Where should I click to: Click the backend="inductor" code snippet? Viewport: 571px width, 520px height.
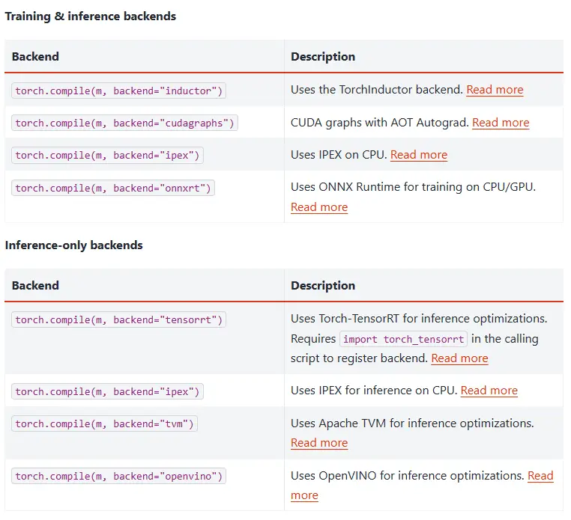click(x=118, y=91)
